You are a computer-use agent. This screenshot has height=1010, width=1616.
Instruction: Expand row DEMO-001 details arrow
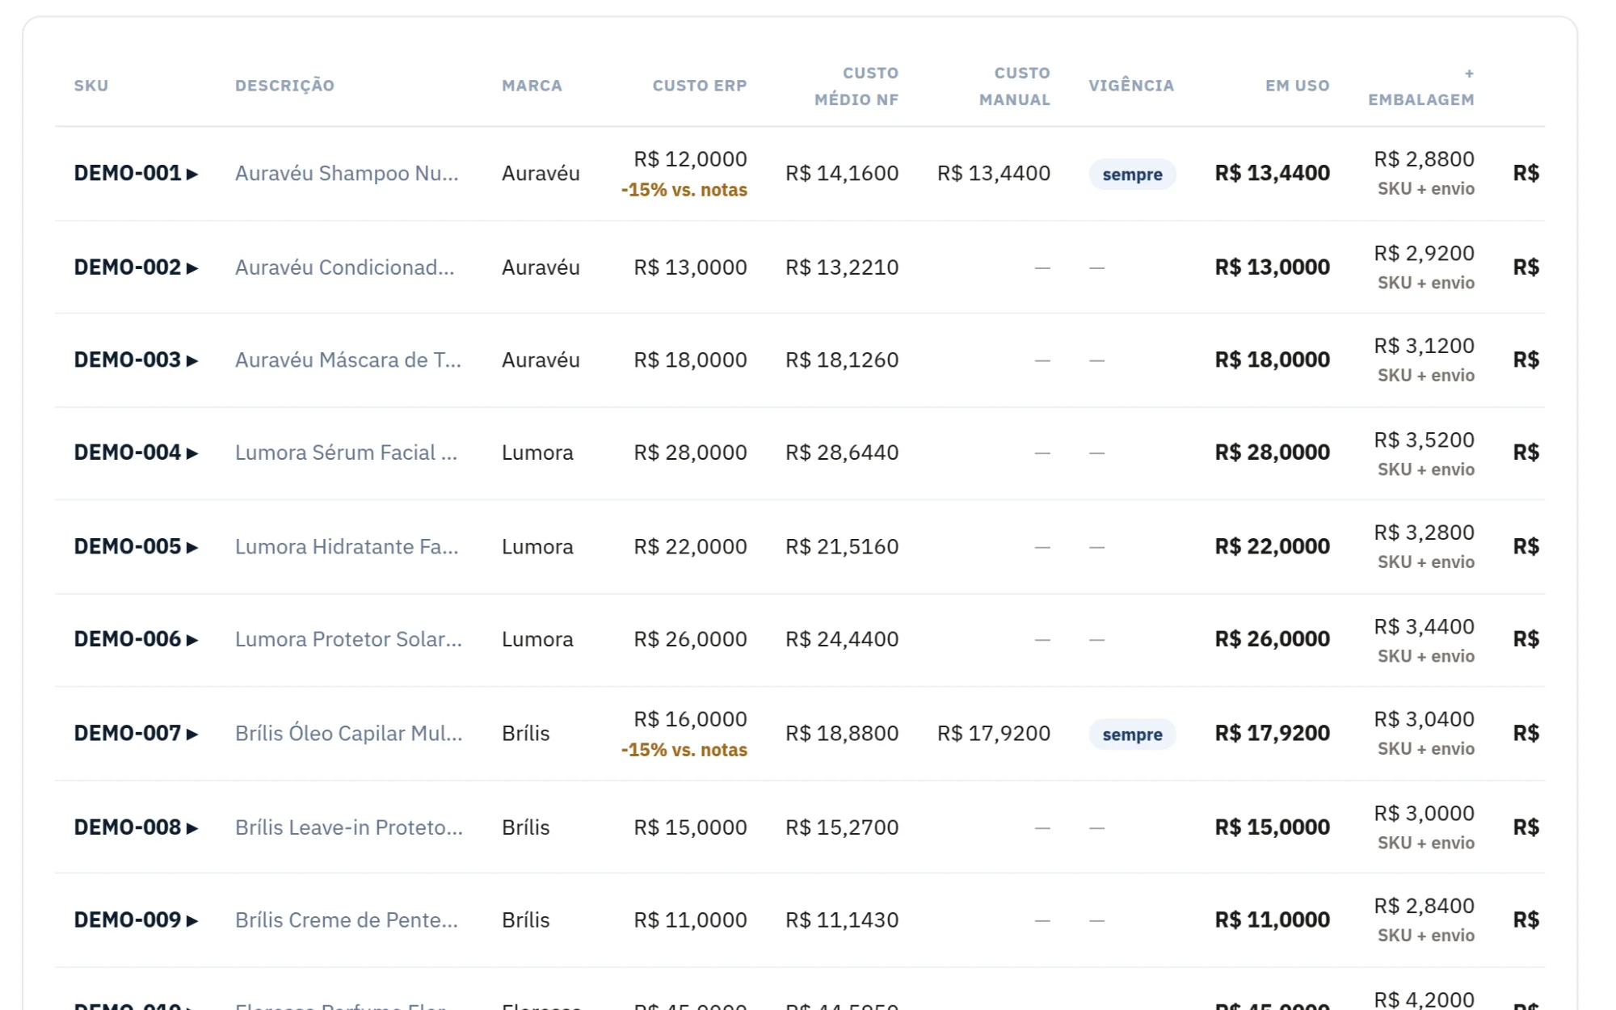click(192, 174)
